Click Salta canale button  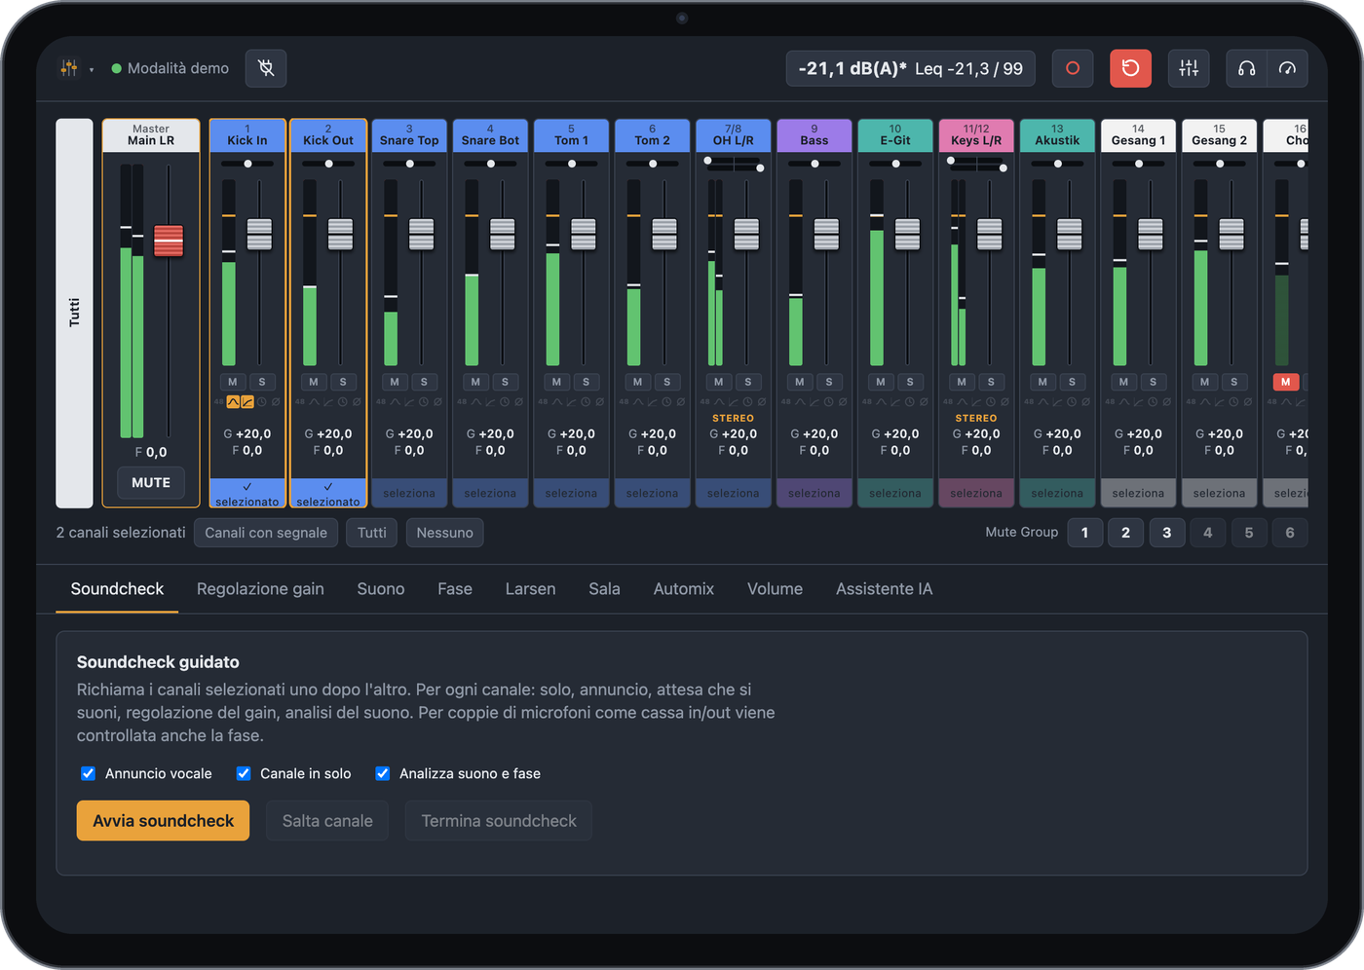327,821
